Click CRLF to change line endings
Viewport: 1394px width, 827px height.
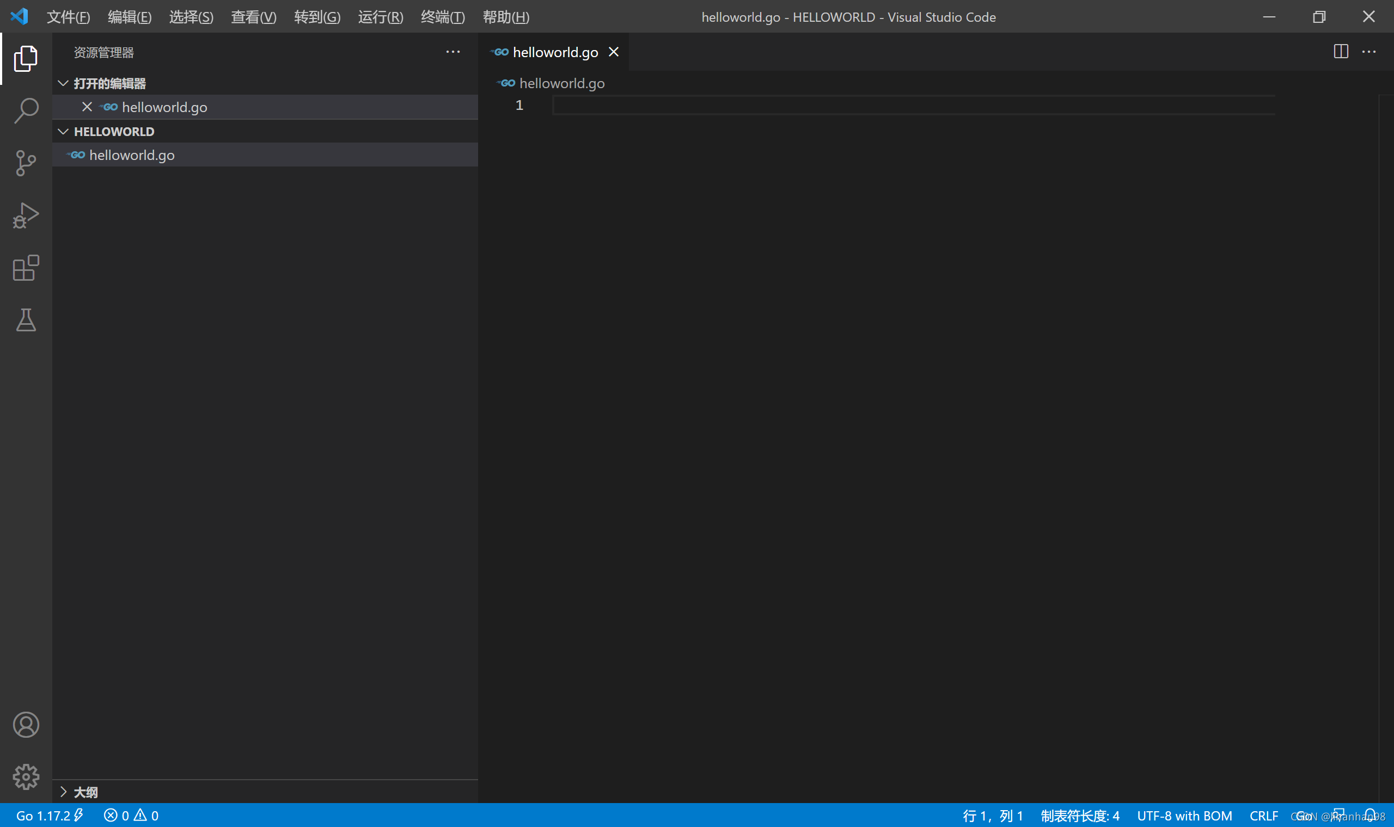[x=1264, y=814]
